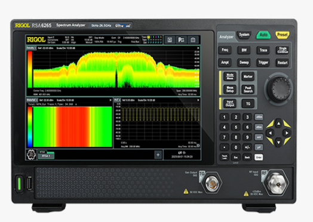Hit the green Auto button
313x222 pixels.
pos(263,35)
